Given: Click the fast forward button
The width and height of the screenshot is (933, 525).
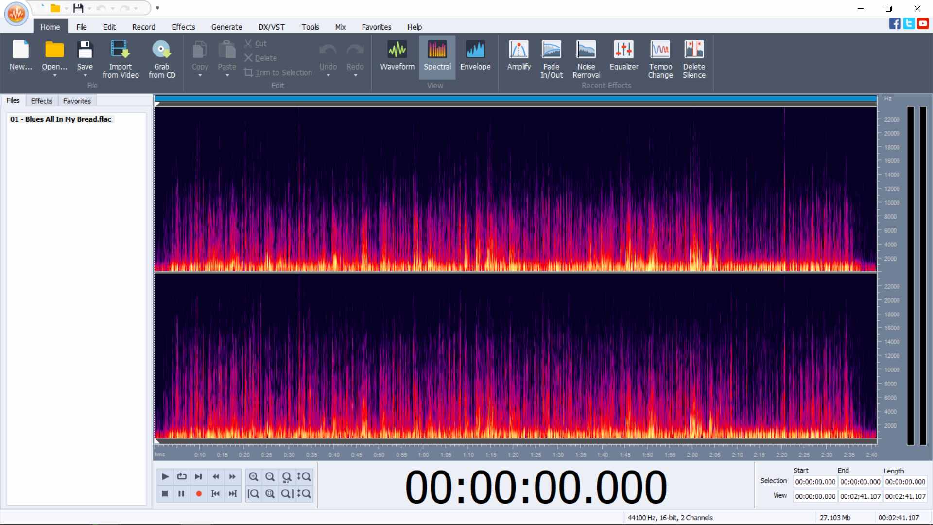Looking at the screenshot, I should click(232, 476).
